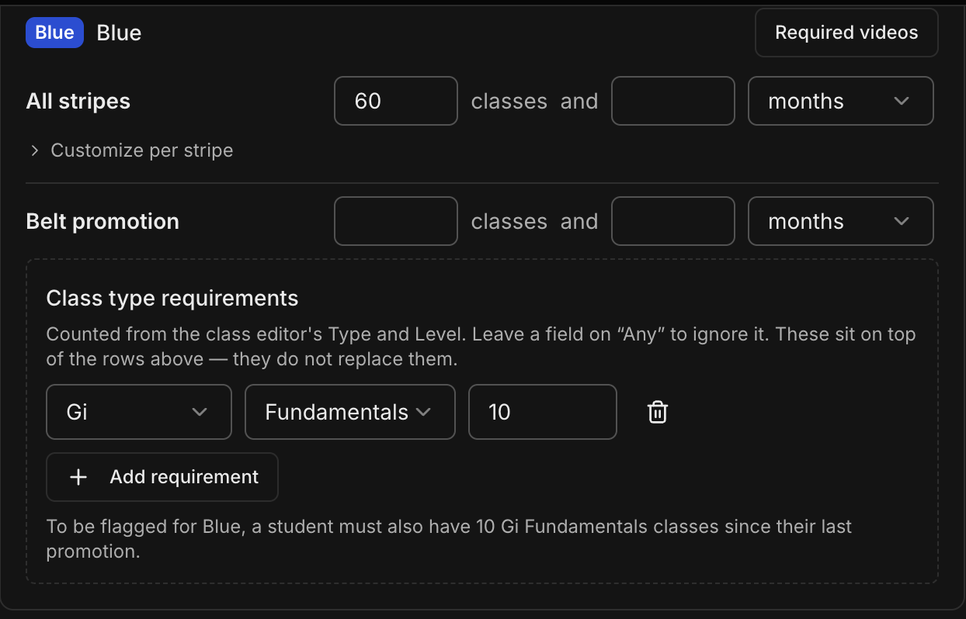This screenshot has height=619, width=966.
Task: Open the Fundamentals level dropdown
Action: click(350, 412)
